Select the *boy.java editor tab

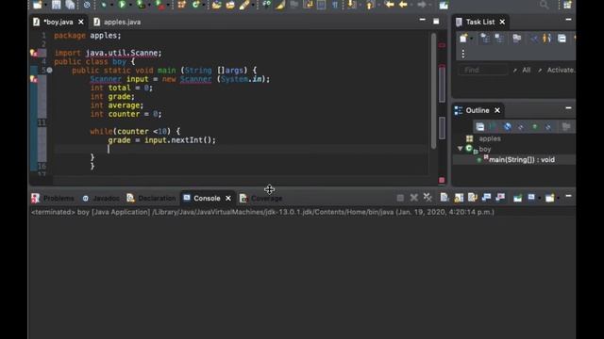click(59, 22)
